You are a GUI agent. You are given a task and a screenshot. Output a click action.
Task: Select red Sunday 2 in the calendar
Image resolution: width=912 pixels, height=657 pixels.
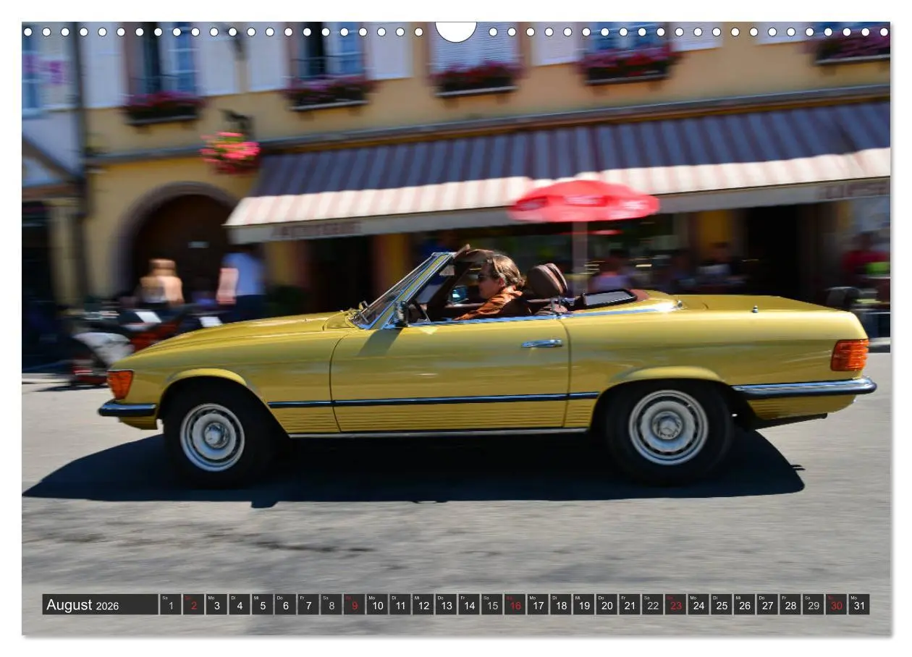(193, 605)
